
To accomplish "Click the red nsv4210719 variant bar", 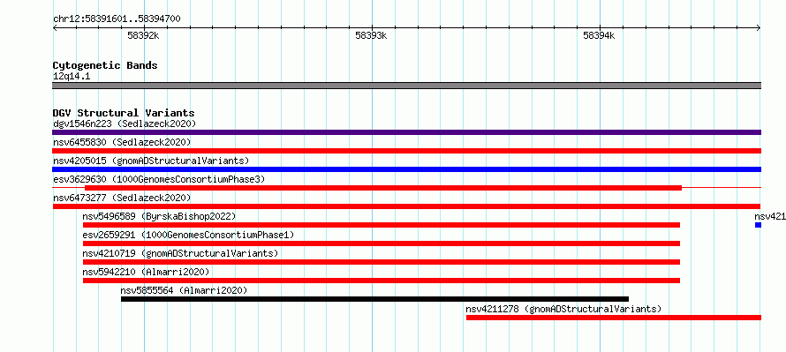I will tap(381, 262).
